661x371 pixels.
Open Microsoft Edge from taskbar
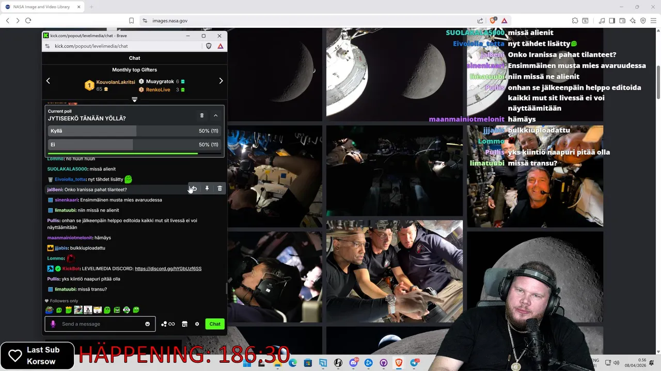click(293, 363)
